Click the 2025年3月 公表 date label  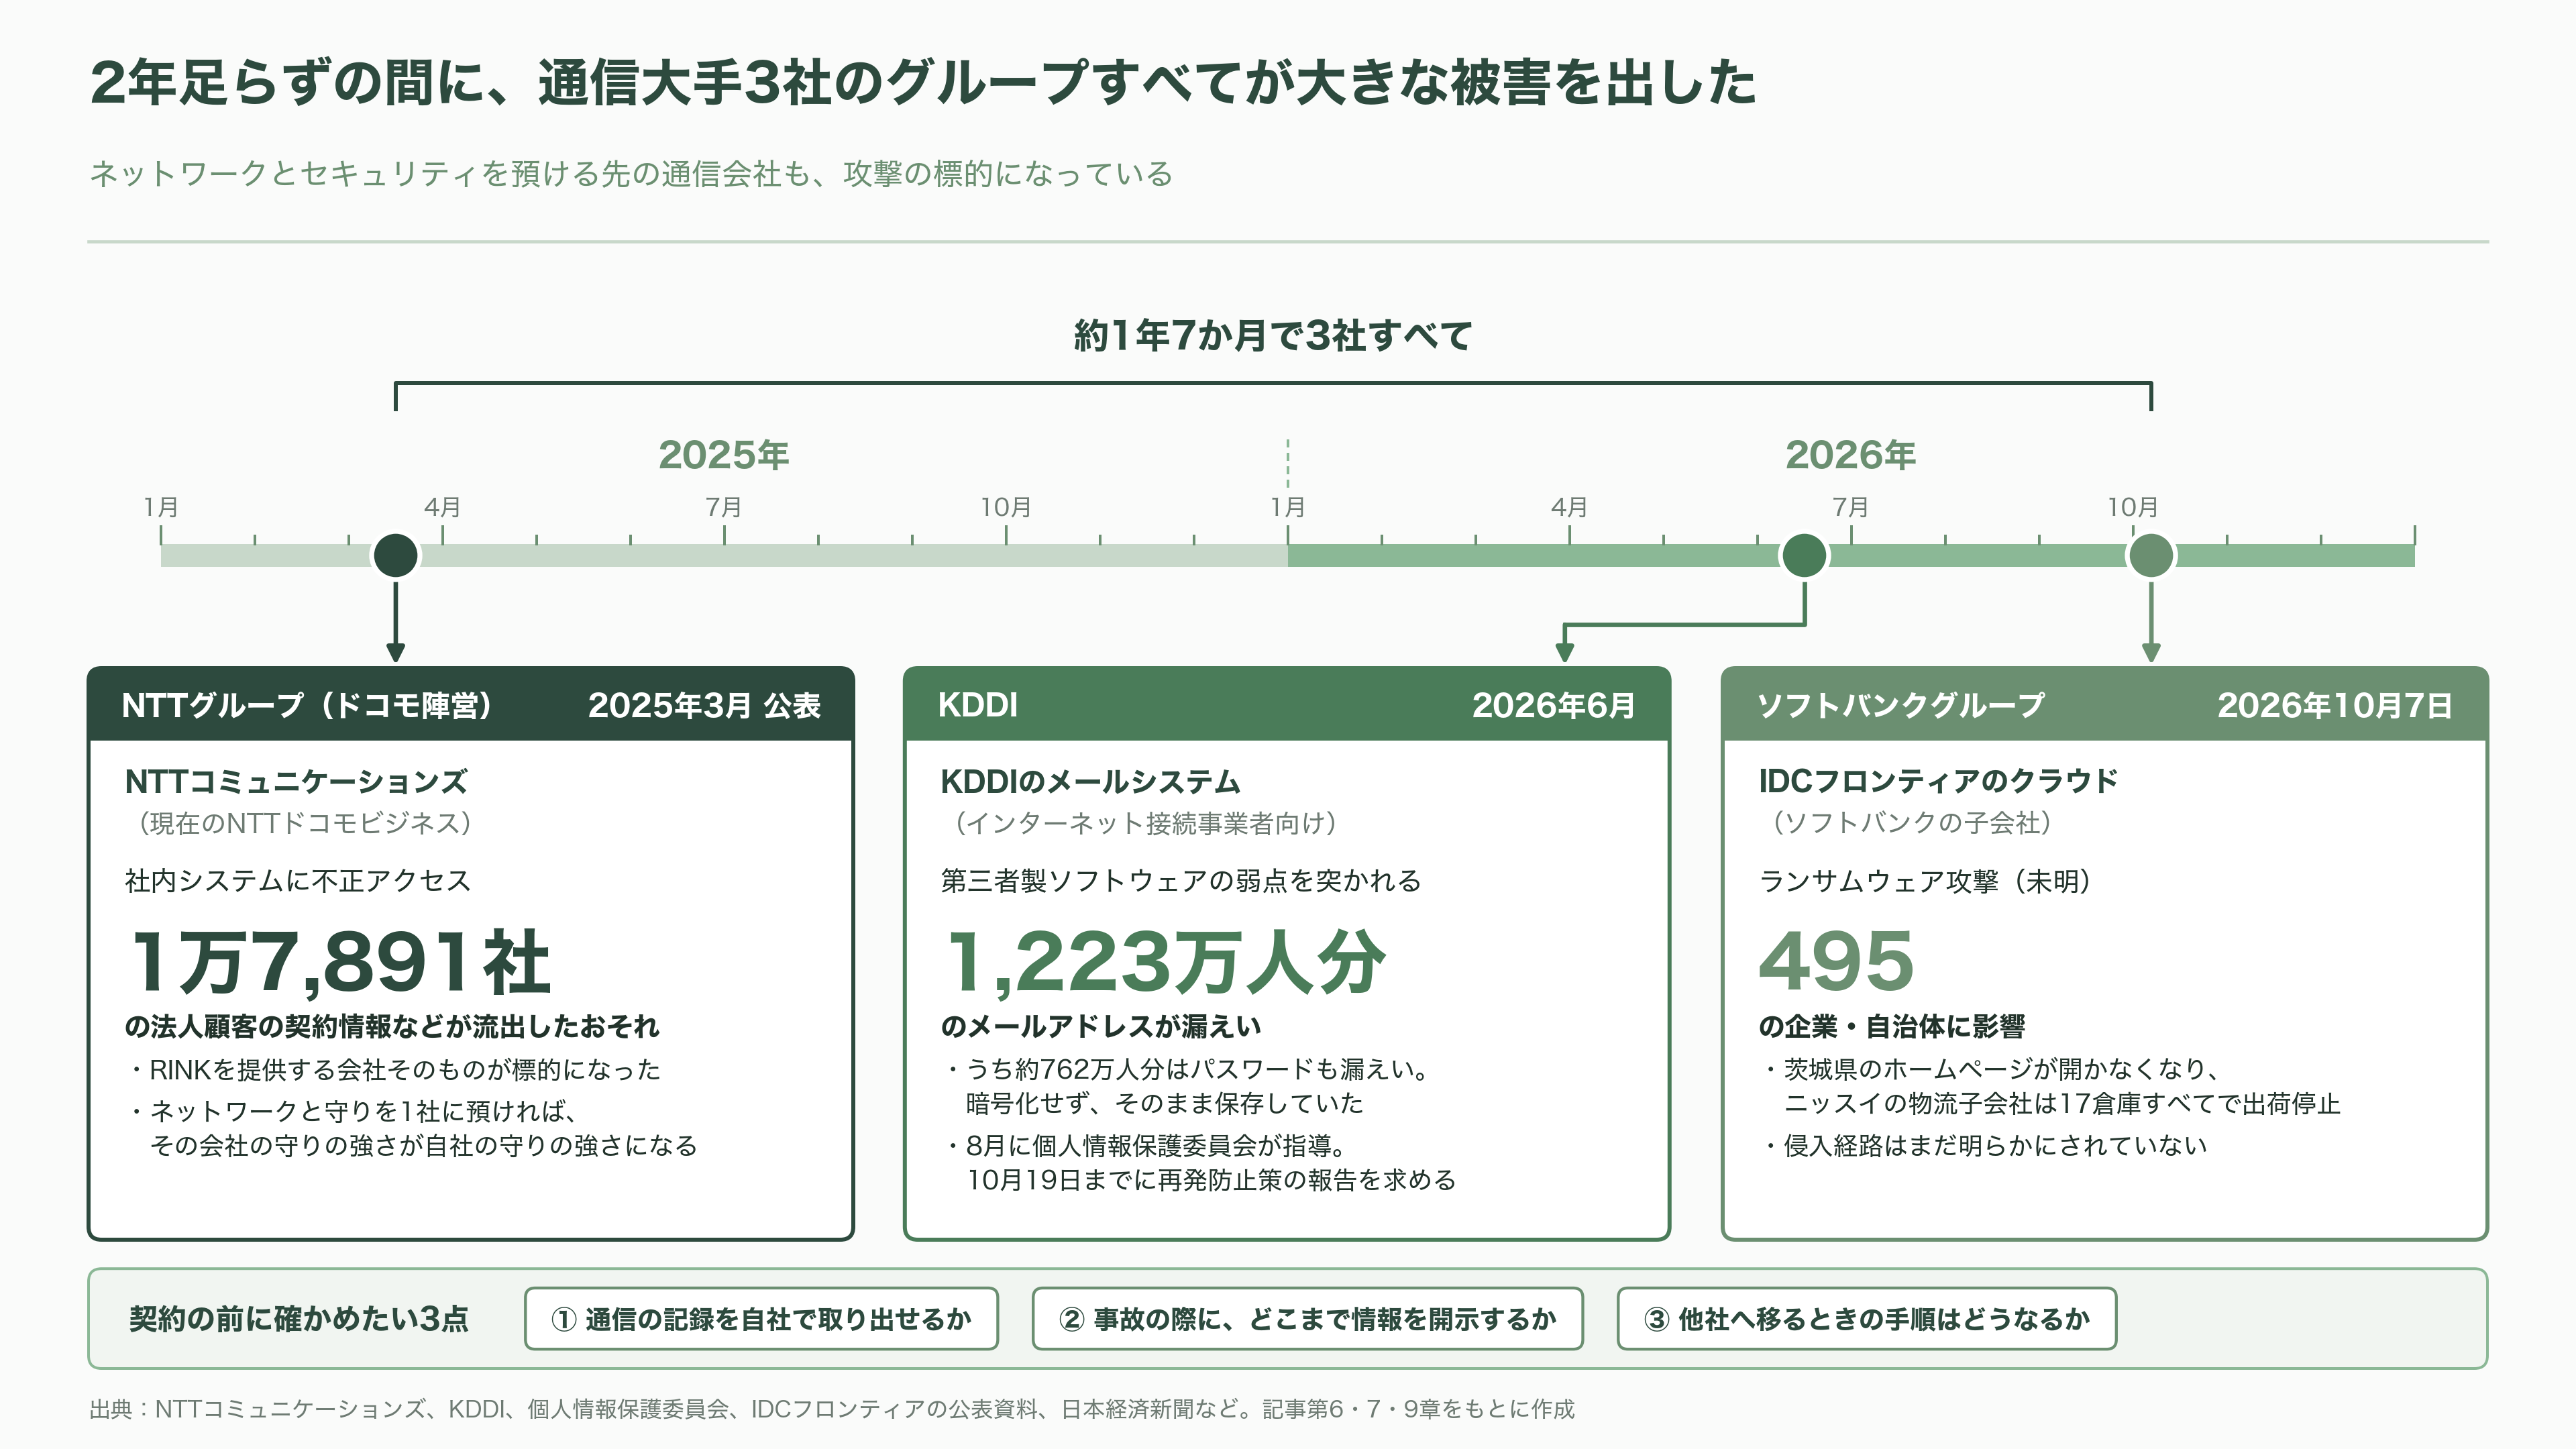pyautogui.click(x=704, y=705)
